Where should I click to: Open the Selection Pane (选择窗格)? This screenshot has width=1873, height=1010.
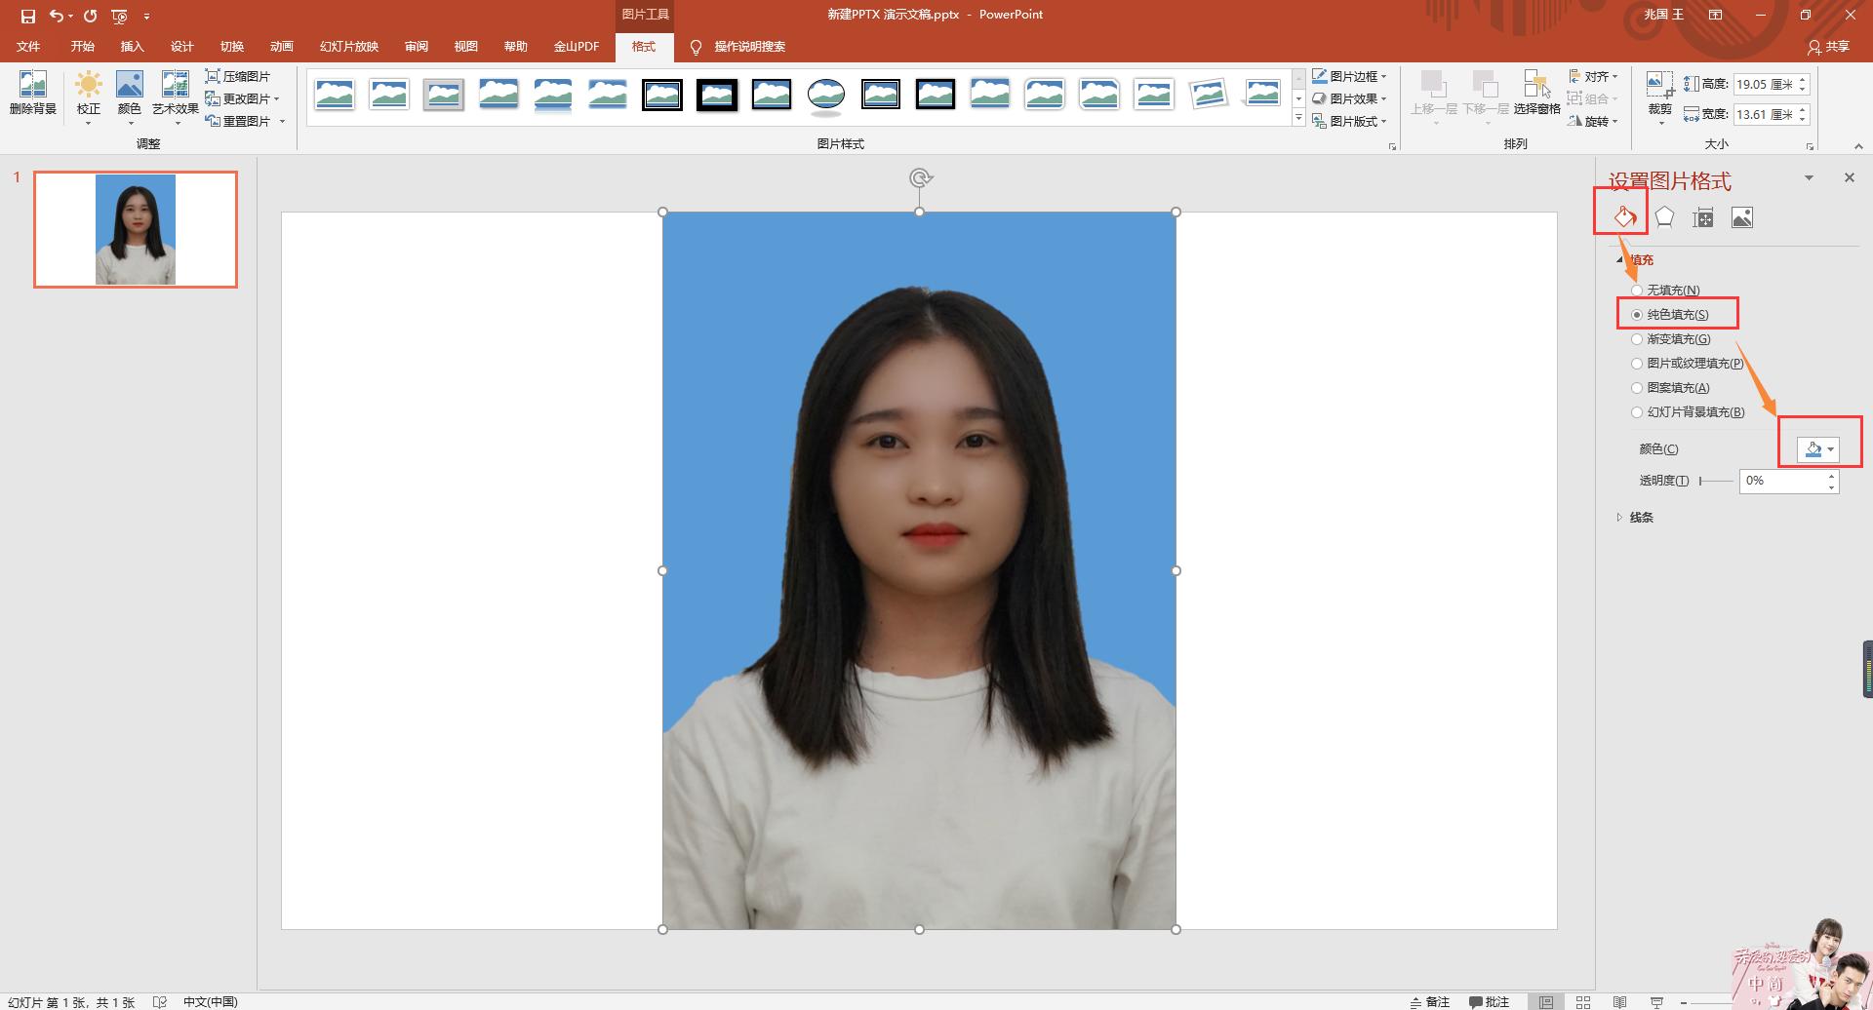click(x=1536, y=94)
